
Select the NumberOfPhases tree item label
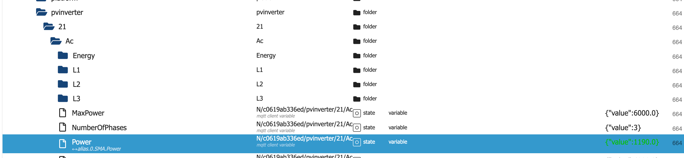(99, 128)
